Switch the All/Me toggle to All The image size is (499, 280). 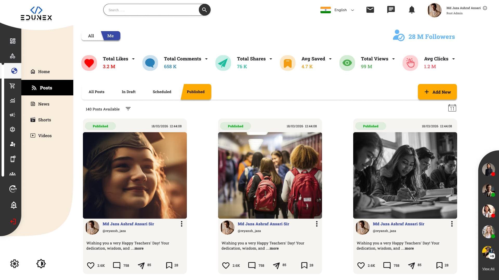click(x=91, y=36)
